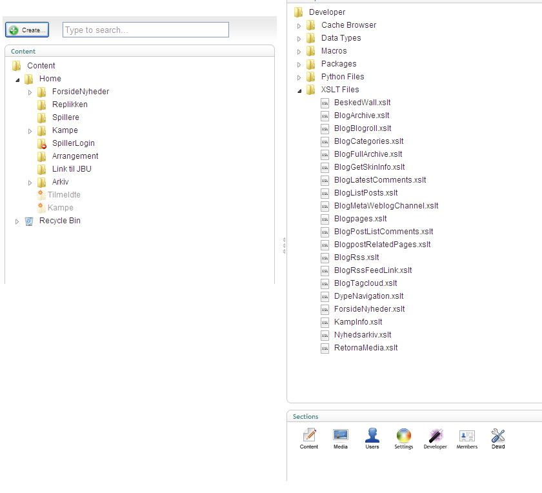Open the Settings section icon
542x493 pixels.
click(404, 436)
